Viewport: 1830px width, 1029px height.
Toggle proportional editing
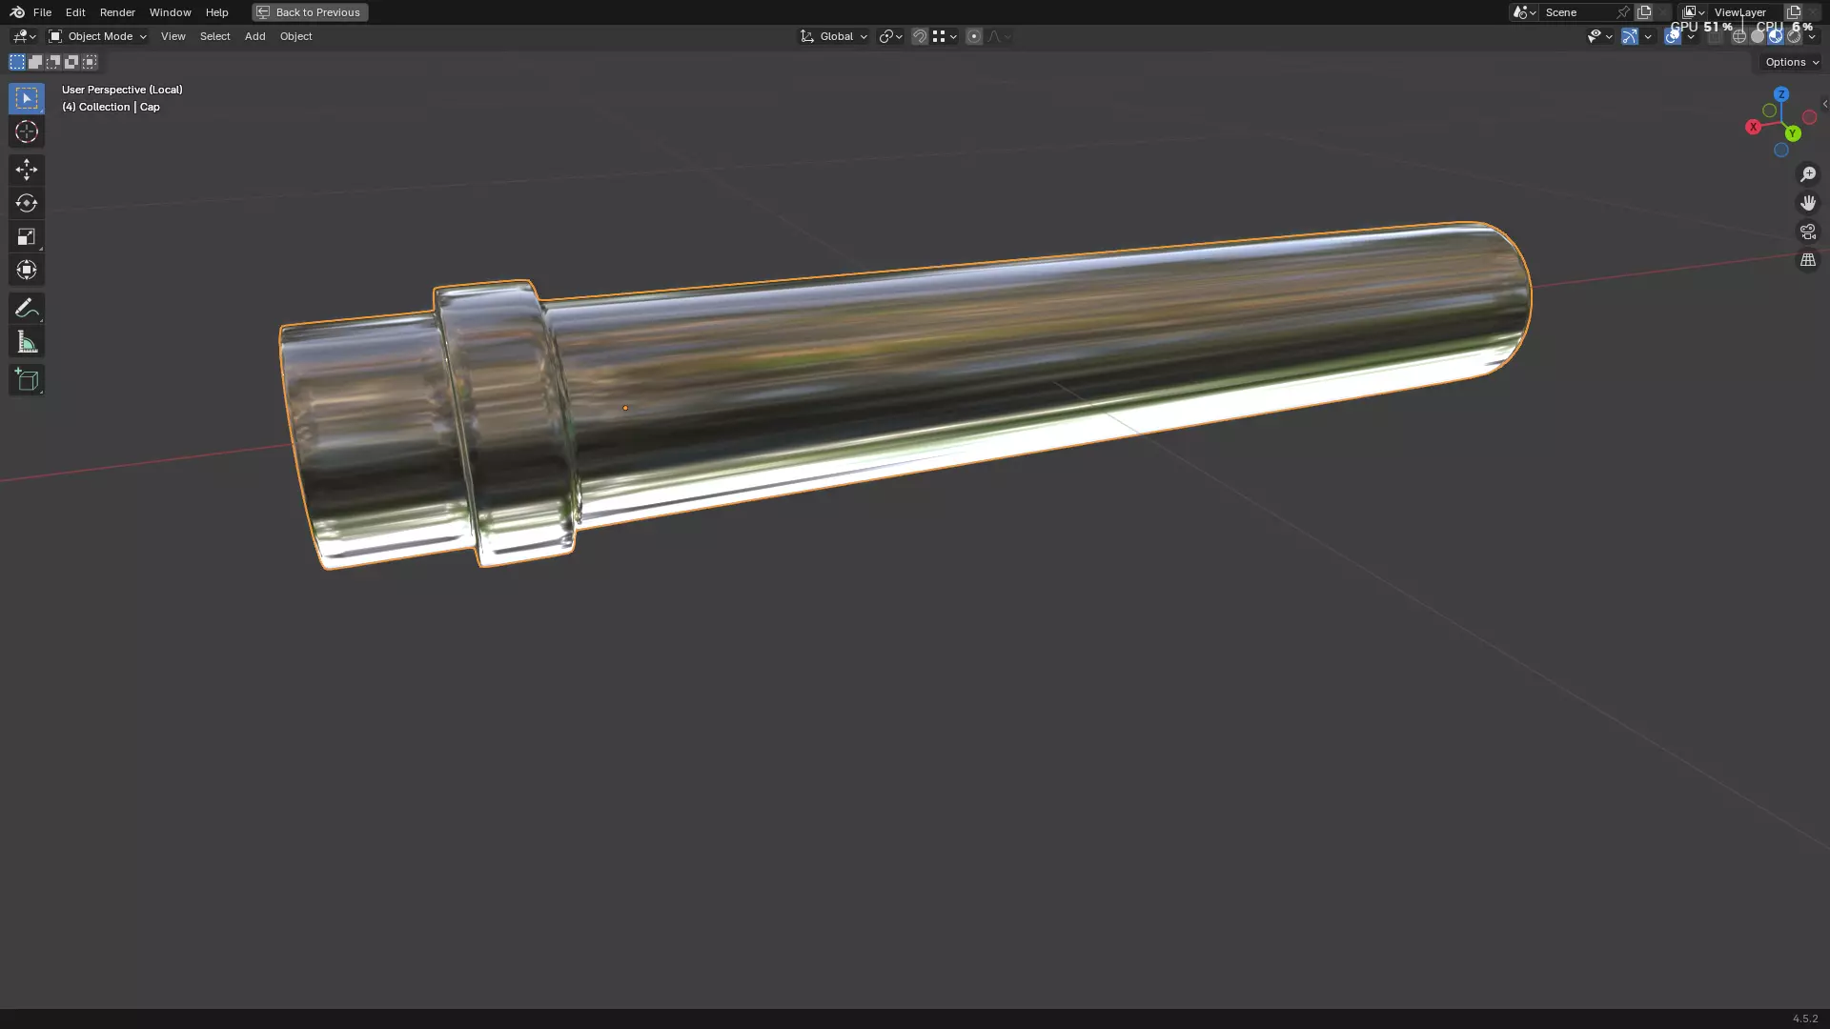(974, 36)
